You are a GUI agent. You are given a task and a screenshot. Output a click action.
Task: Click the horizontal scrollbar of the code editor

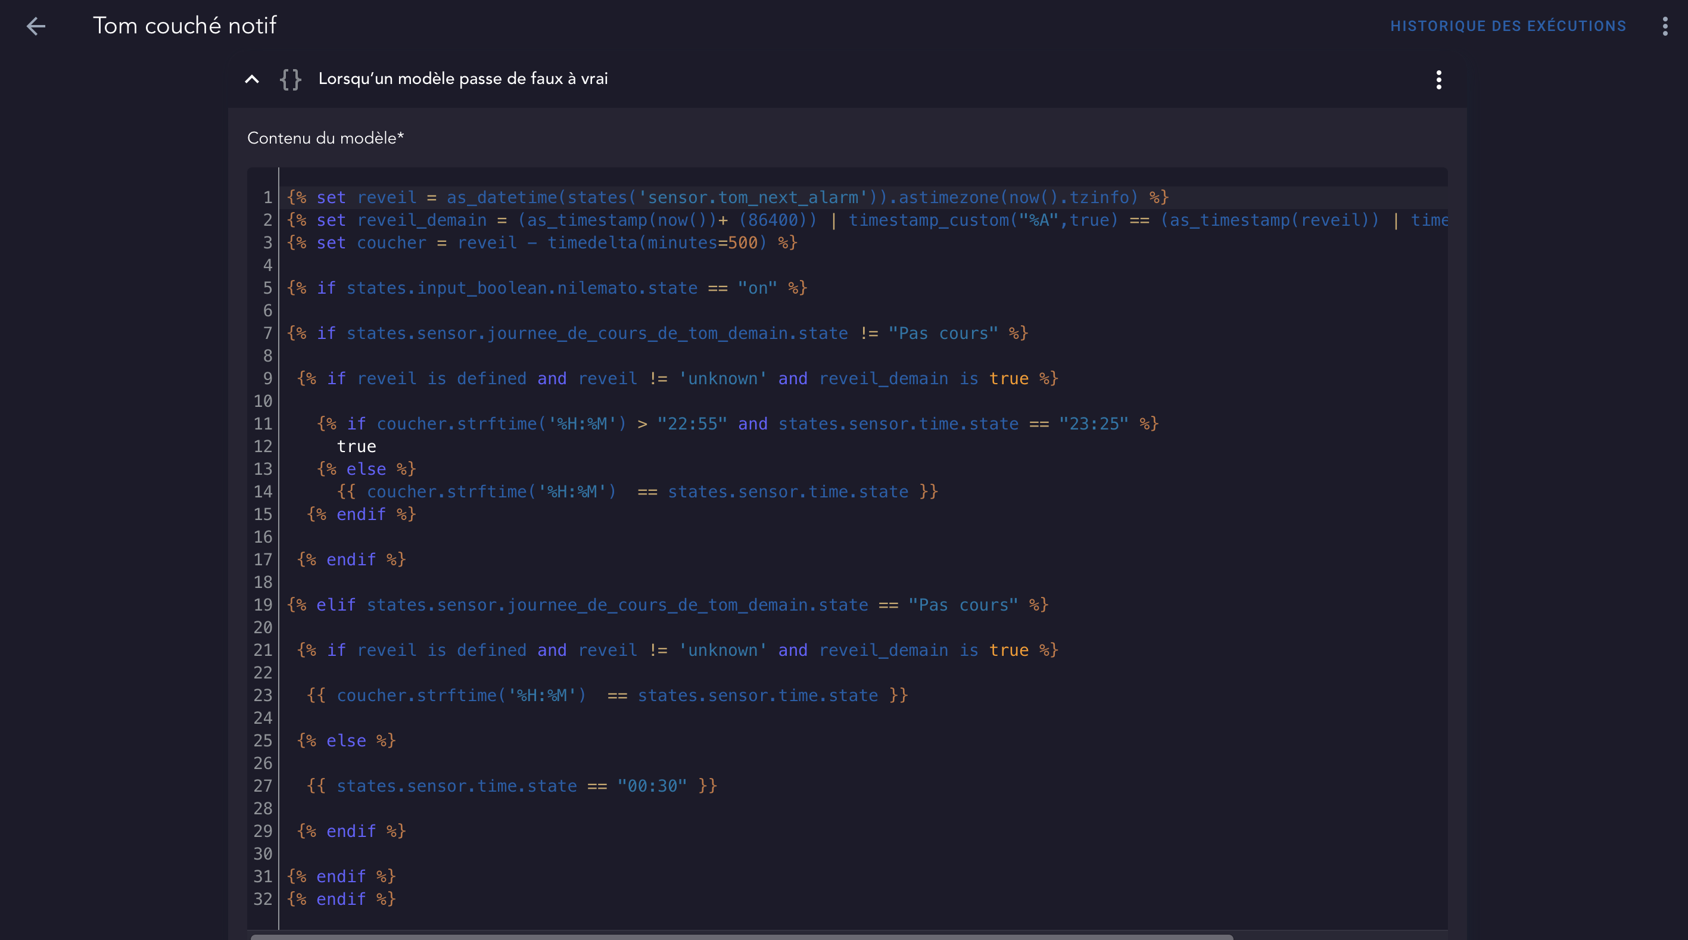[741, 936]
